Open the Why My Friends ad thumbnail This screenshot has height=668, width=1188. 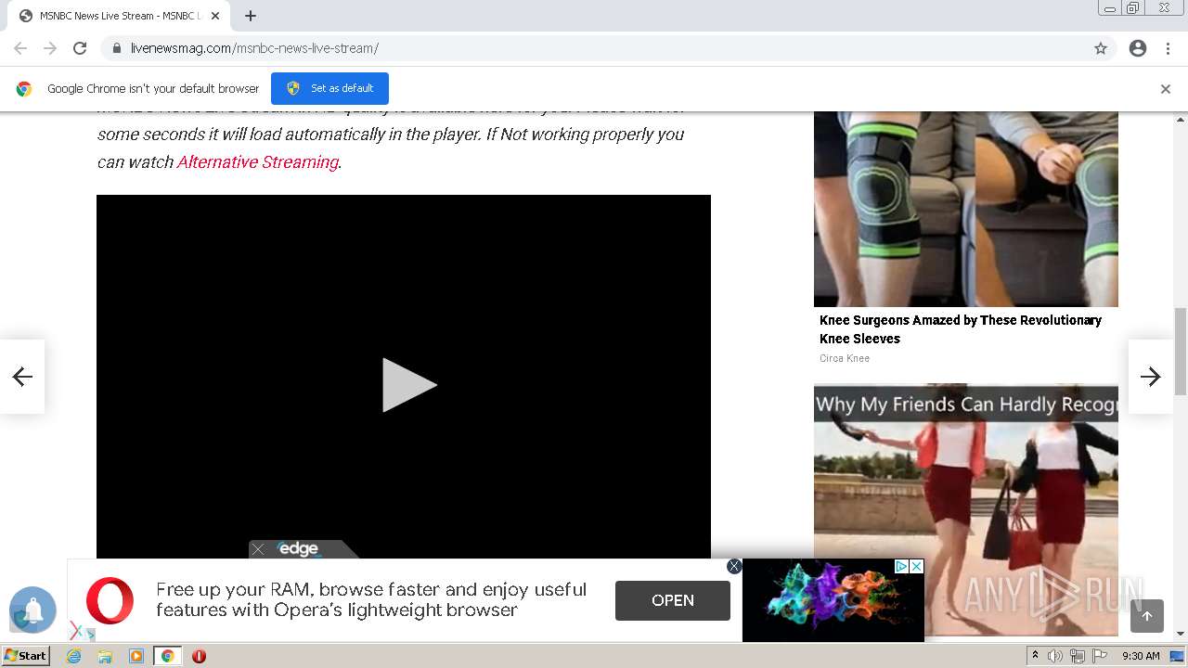click(x=966, y=510)
